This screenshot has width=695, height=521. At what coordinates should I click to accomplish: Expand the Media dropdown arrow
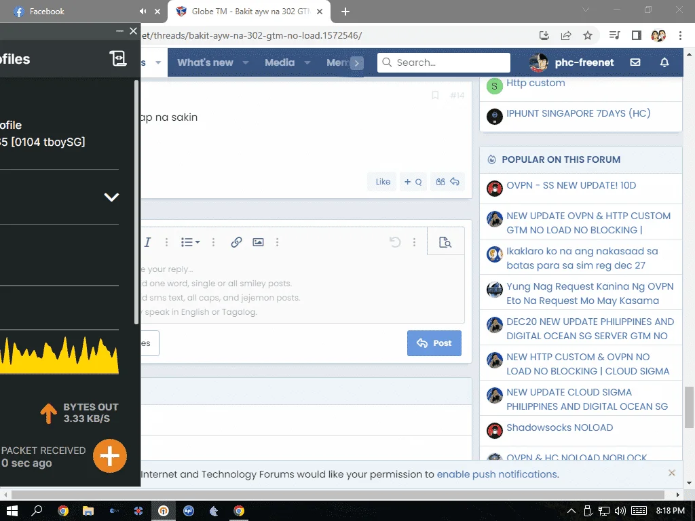coord(307,63)
